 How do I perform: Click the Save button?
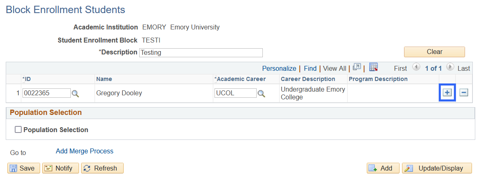coord(24,168)
